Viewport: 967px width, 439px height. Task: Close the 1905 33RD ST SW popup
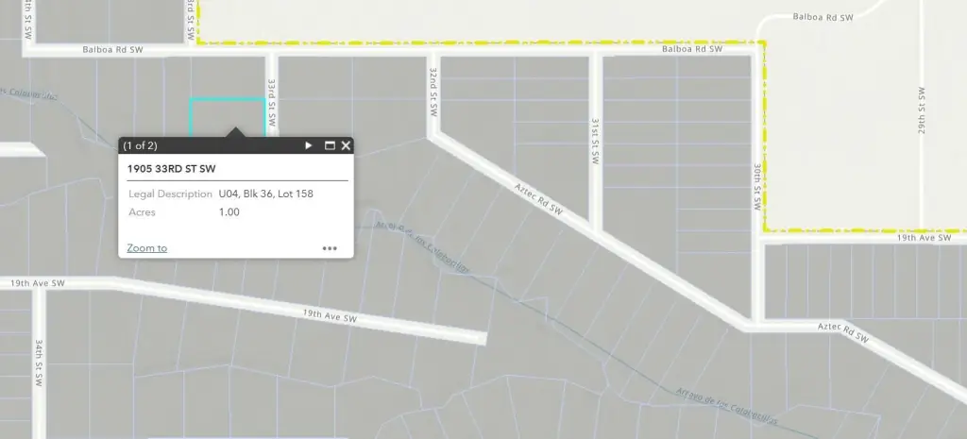tap(346, 145)
